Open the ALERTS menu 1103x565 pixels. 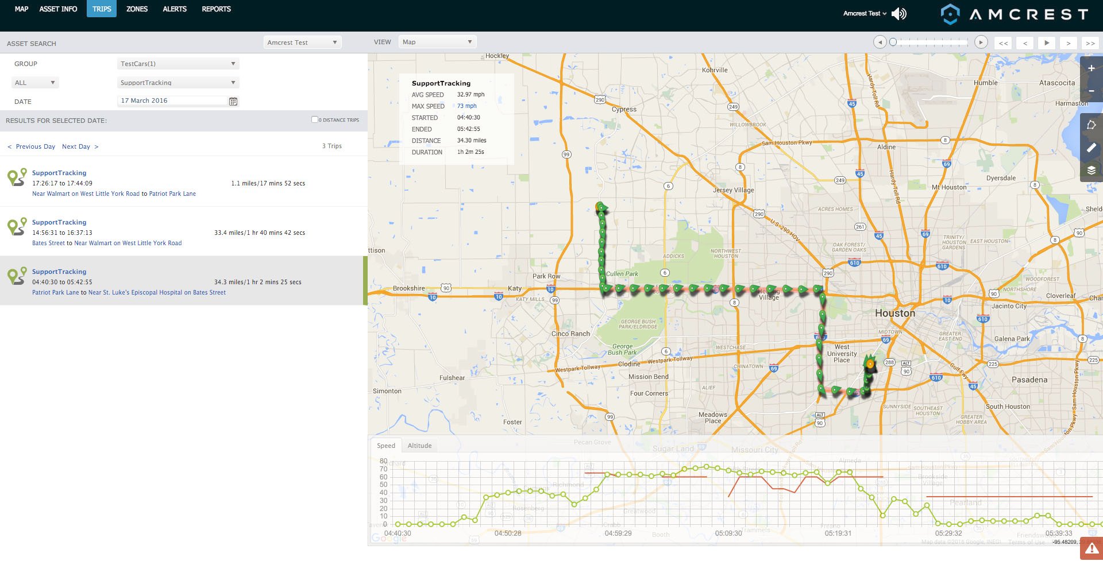point(175,9)
